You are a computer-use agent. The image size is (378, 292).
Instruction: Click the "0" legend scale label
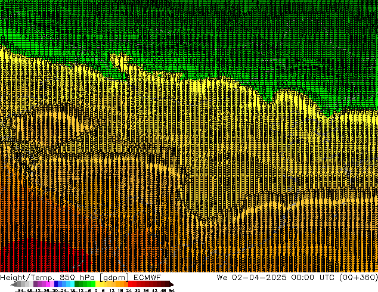96,290
